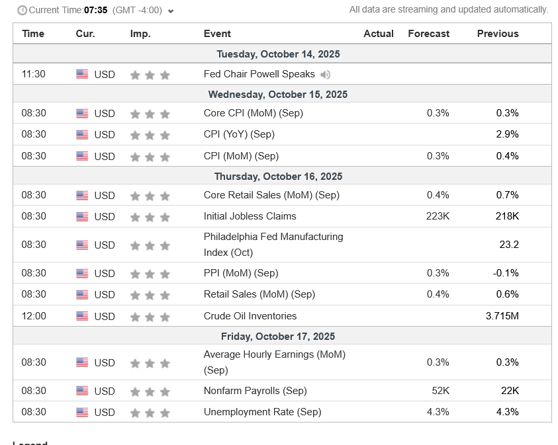This screenshot has width=558, height=445.
Task: Open the Nonfarm Payrolls (Sep) event
Action: (x=255, y=391)
